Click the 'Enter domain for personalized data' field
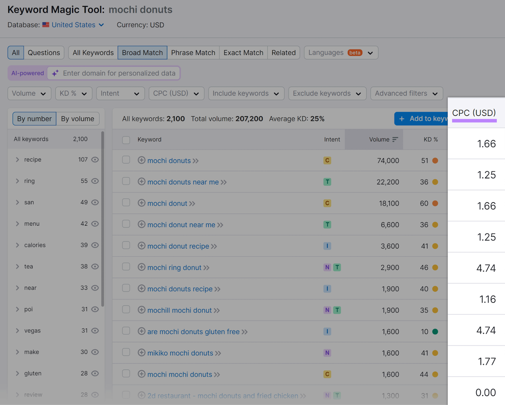This screenshot has width=505, height=405. 119,73
